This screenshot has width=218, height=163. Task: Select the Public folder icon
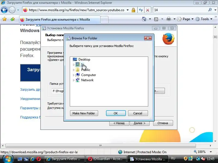(x=78, y=70)
